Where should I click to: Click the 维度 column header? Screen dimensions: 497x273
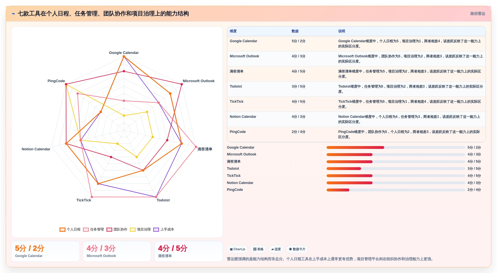tap(233, 31)
